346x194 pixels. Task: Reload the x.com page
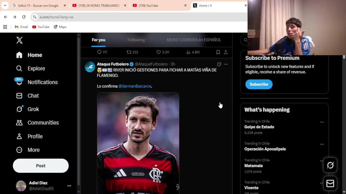tap(24, 17)
